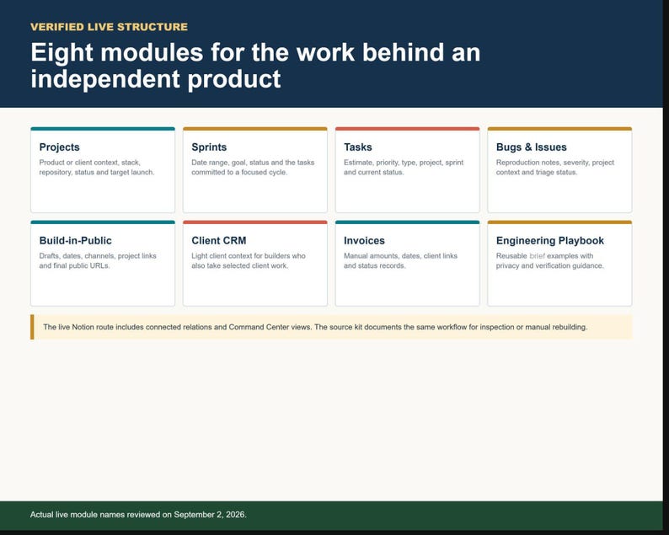The width and height of the screenshot is (669, 535).
Task: Select the Sprints card heading
Action: (209, 147)
